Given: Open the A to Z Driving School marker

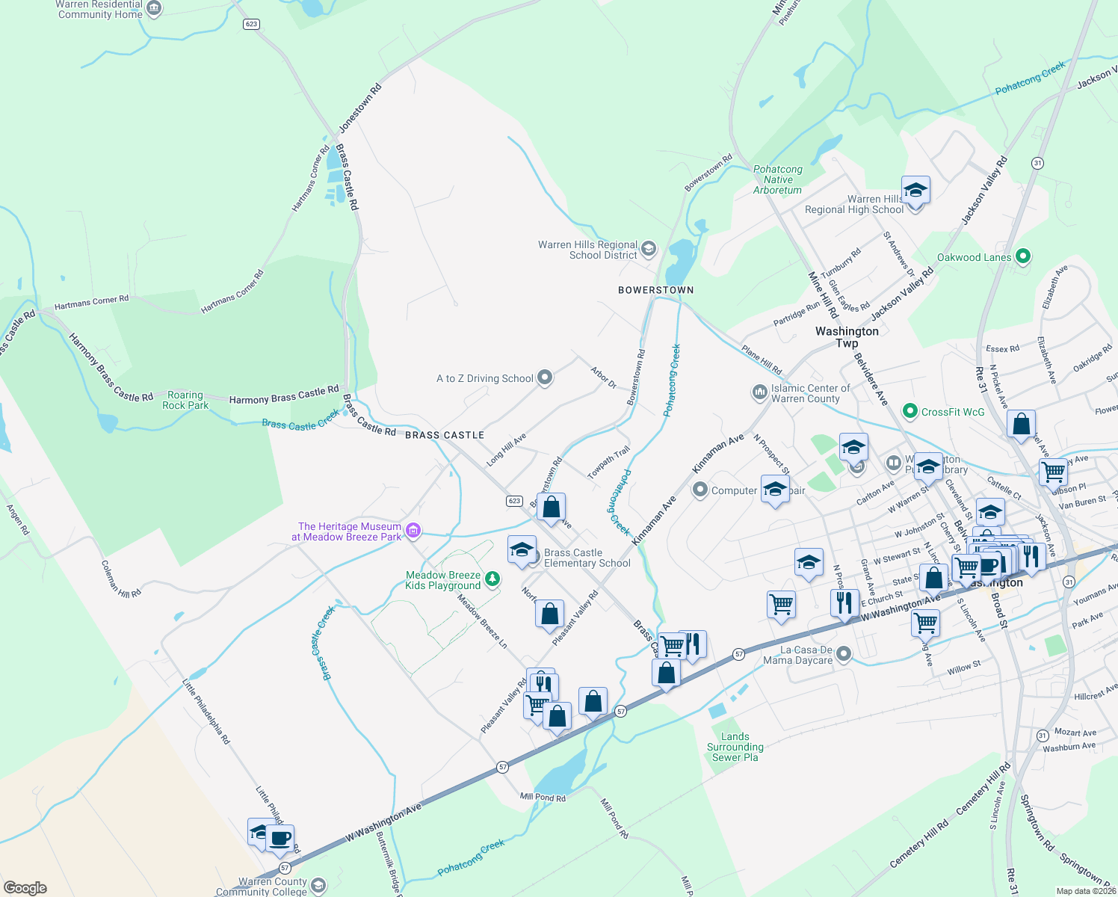Looking at the screenshot, I should coord(545,378).
